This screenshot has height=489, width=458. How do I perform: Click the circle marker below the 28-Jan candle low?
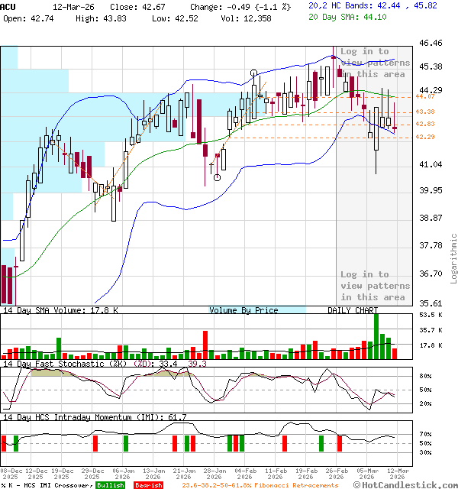point(218,177)
